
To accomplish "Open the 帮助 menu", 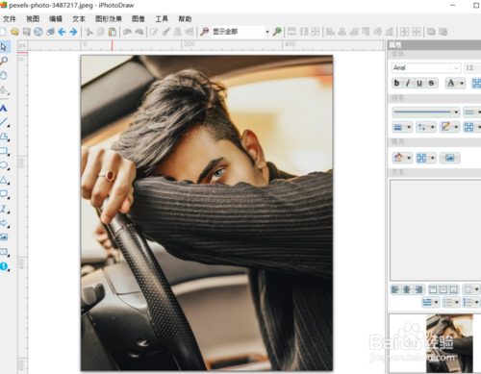I will coord(185,19).
